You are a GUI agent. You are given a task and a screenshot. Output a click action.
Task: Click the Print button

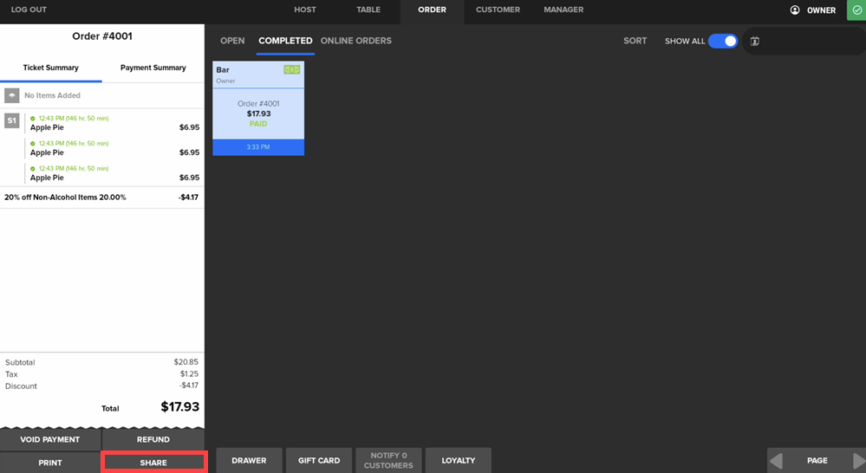pos(50,463)
